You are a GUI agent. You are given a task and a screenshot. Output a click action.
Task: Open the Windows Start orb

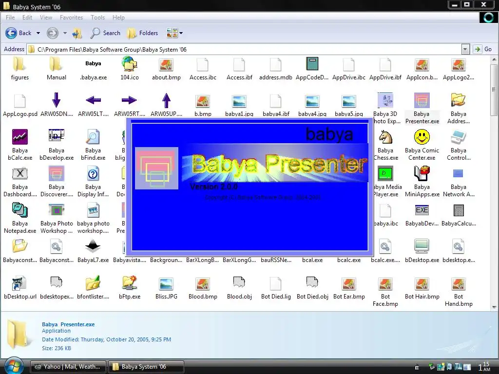[14, 366]
